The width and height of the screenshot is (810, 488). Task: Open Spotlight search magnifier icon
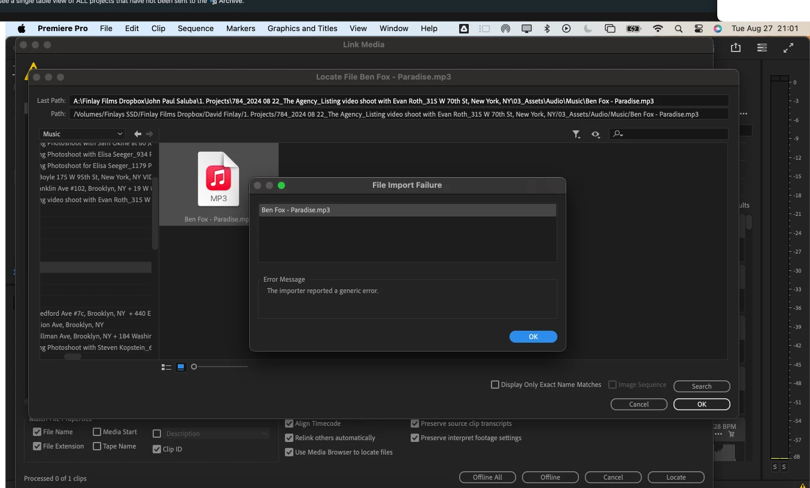[x=678, y=28]
